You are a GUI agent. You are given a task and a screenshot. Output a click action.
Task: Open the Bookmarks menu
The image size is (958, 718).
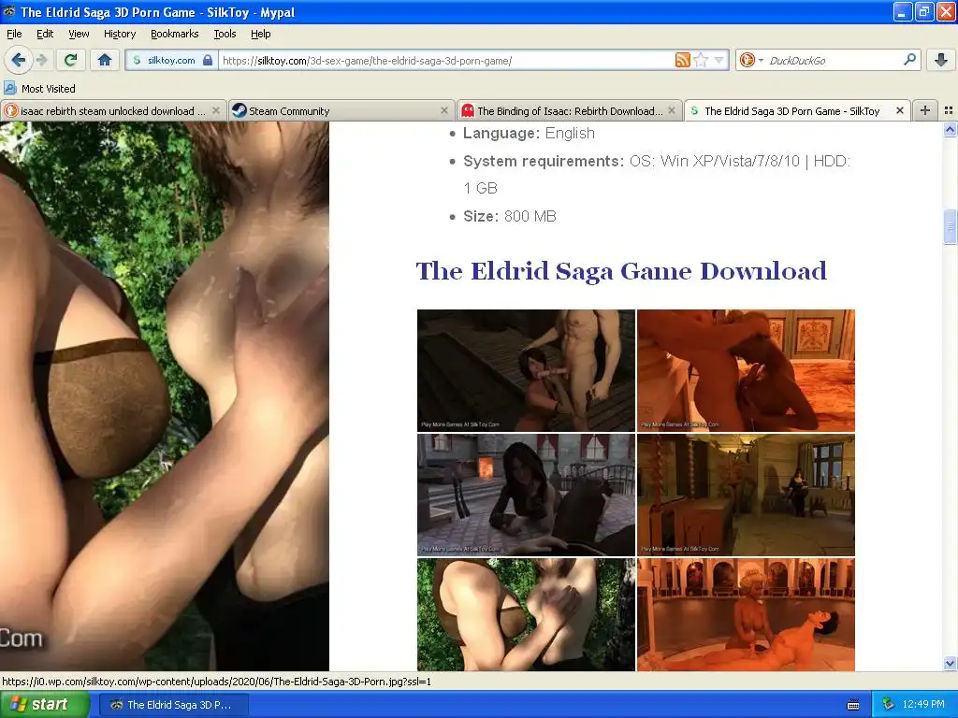pyautogui.click(x=175, y=34)
